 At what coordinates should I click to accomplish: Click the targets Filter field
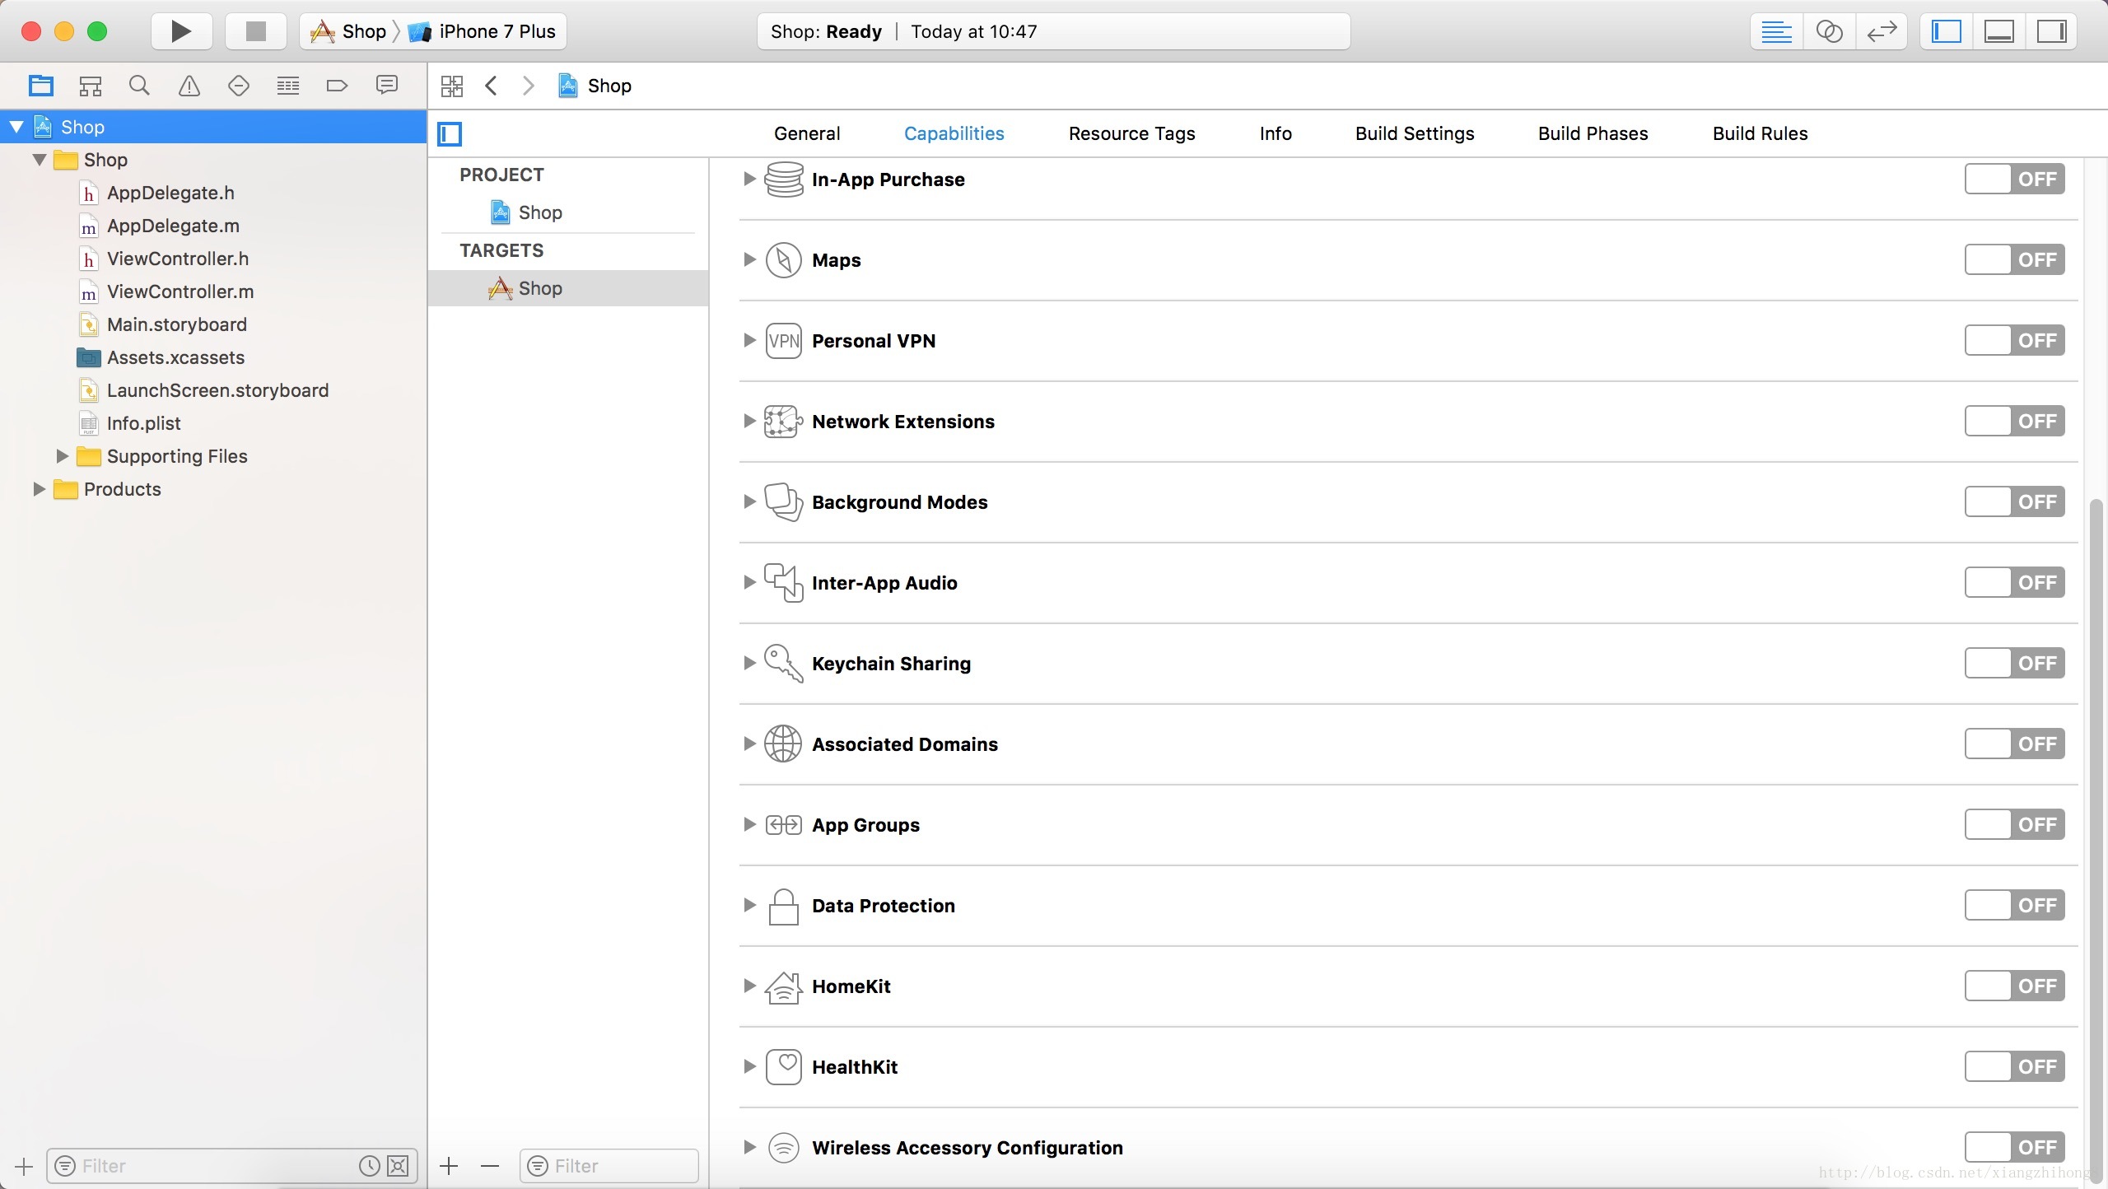point(609,1166)
